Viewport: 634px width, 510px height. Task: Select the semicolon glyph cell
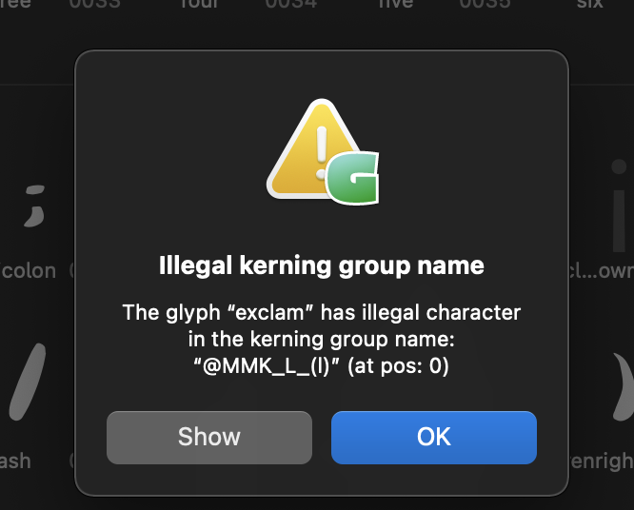(34, 206)
